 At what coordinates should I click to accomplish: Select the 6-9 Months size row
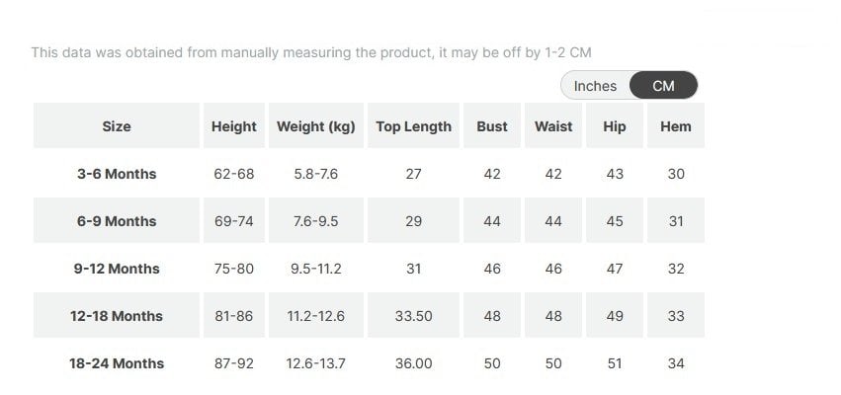117,221
